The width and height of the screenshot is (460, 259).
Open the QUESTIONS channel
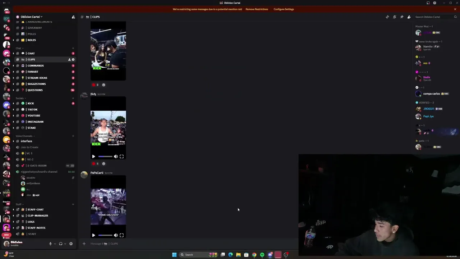(45, 90)
